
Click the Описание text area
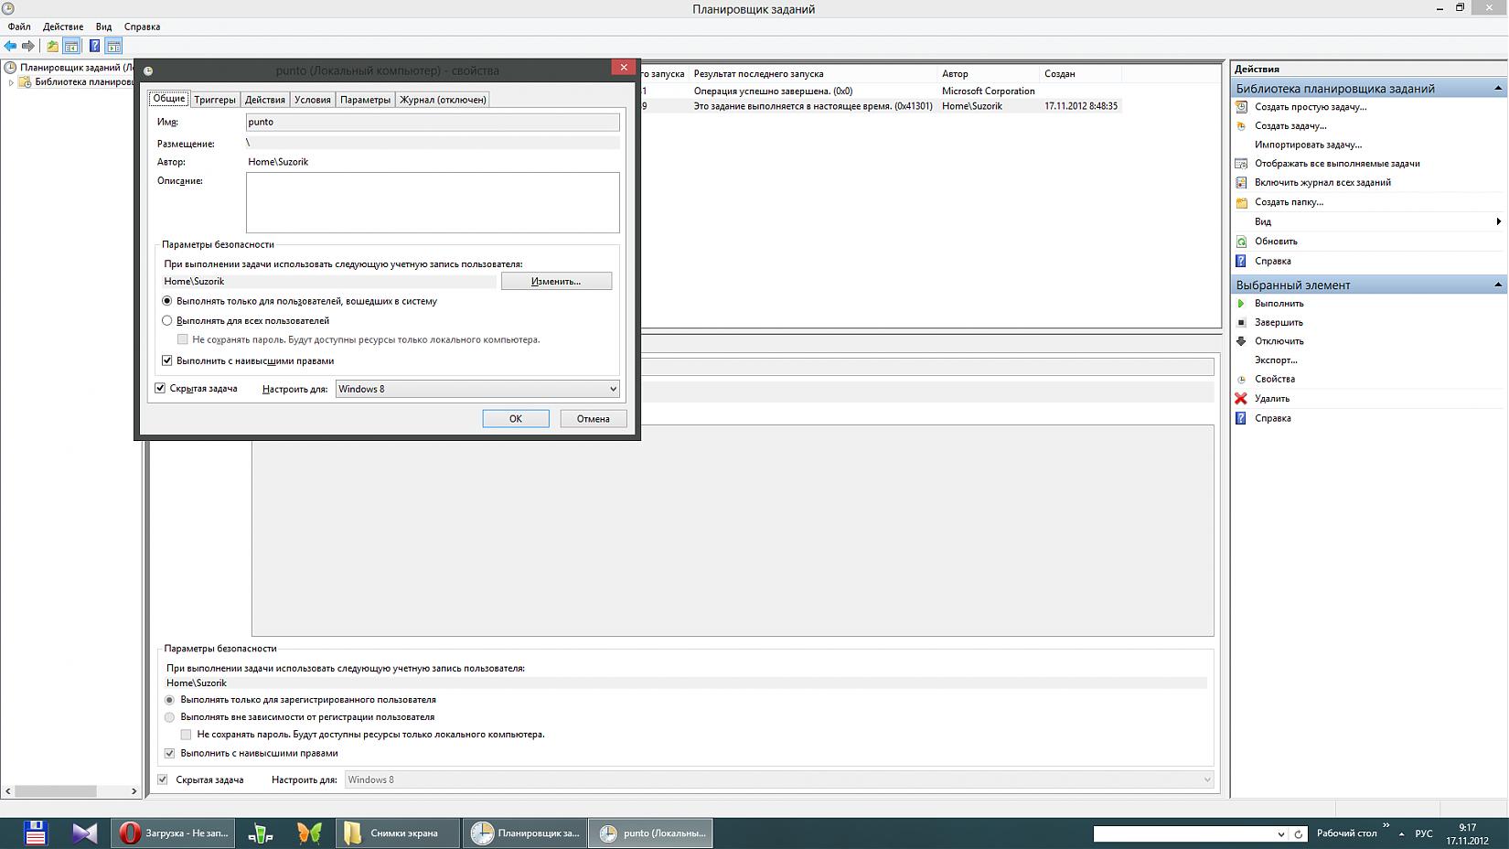[433, 202]
